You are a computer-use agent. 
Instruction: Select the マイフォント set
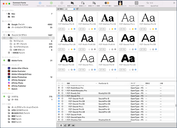pos(19,41)
